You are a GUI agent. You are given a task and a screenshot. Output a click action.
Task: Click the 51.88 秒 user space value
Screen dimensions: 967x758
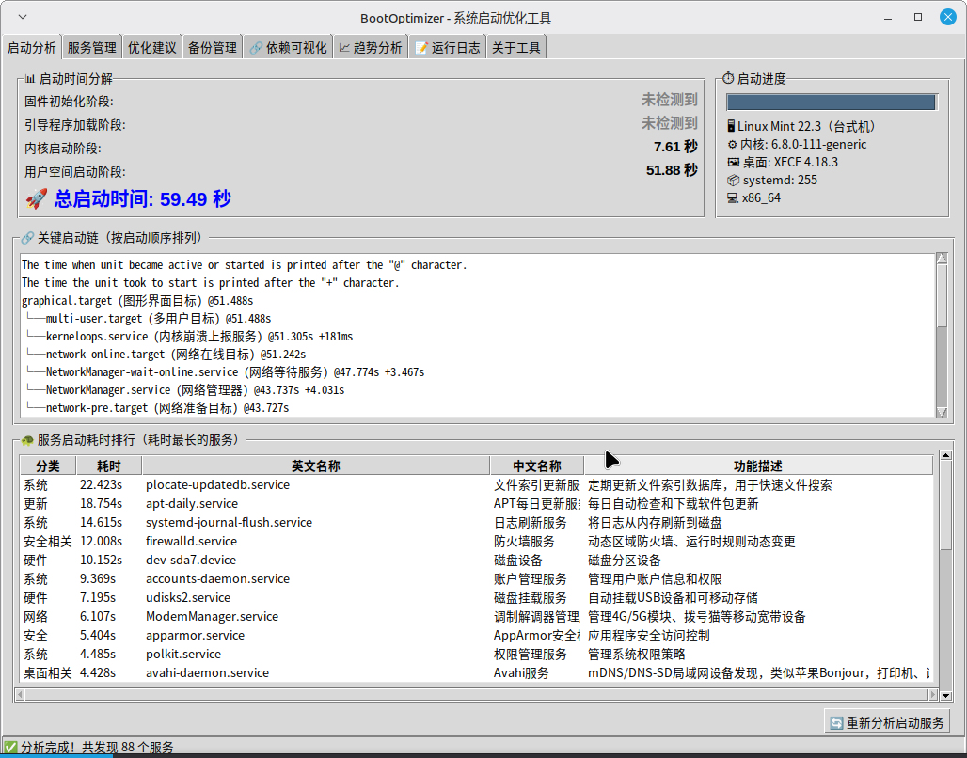click(672, 170)
